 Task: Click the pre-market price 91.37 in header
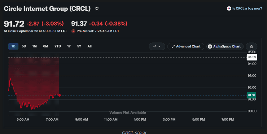[79, 24]
